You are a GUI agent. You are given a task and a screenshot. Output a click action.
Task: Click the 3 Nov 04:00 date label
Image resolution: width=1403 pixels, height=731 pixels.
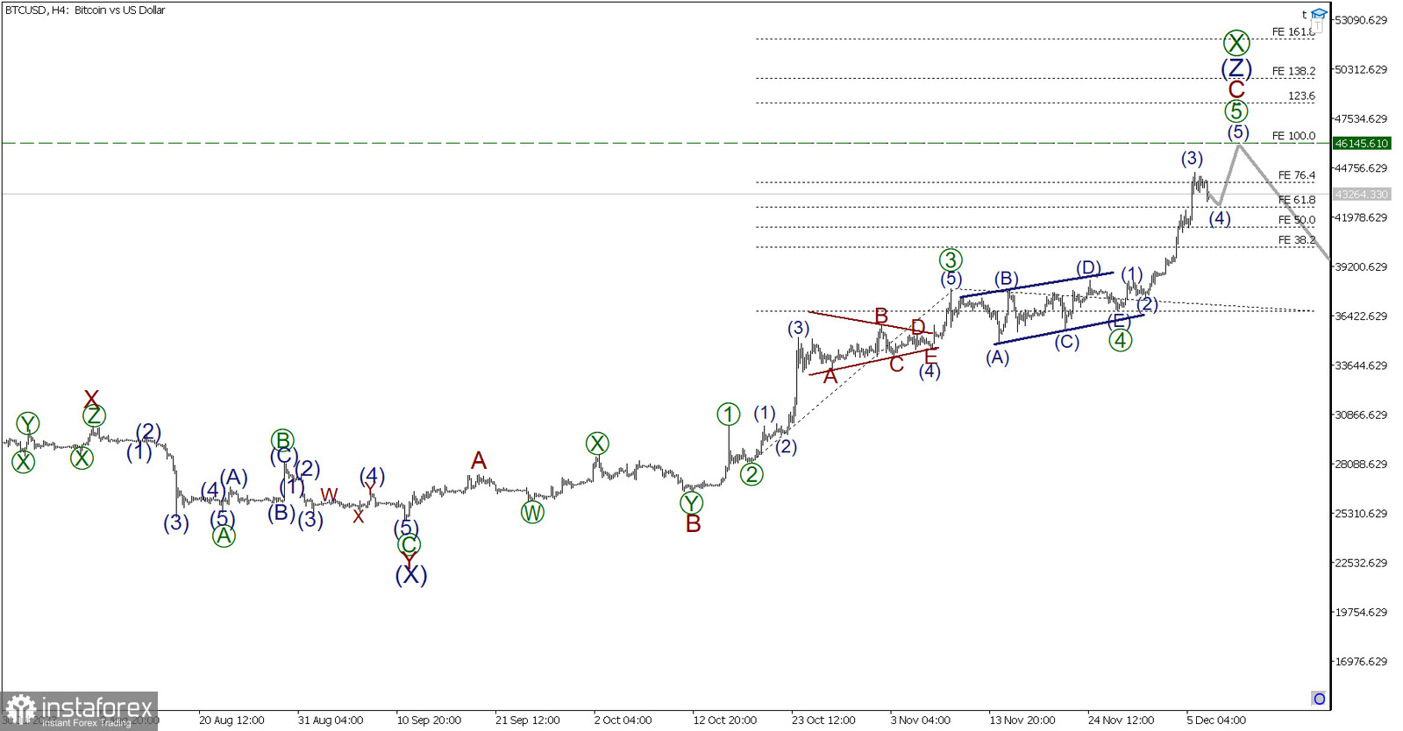(921, 720)
